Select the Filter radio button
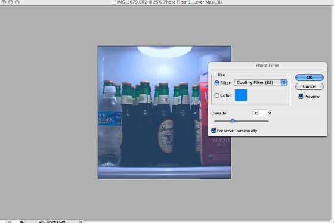Viewport: 334px width, 223px height. tap(217, 83)
